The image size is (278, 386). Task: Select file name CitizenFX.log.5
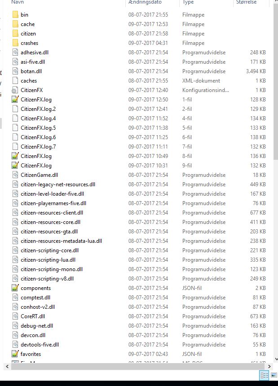click(38, 128)
